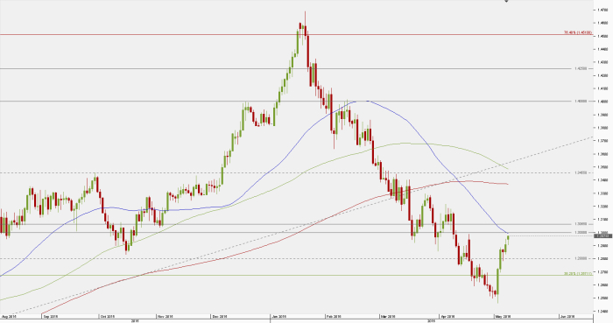Click the Feb month label on time axis
Viewport: 613px width, 323px height.
(334, 317)
